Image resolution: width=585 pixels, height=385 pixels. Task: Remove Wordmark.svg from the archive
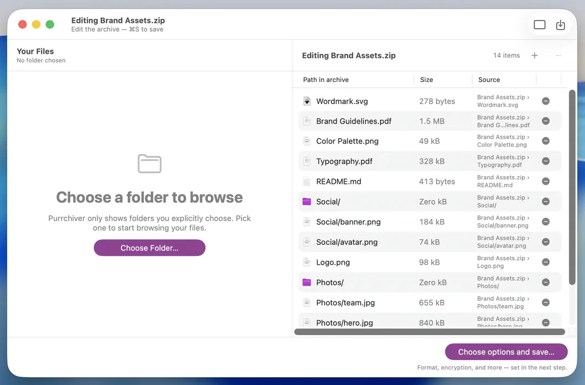[546, 101]
